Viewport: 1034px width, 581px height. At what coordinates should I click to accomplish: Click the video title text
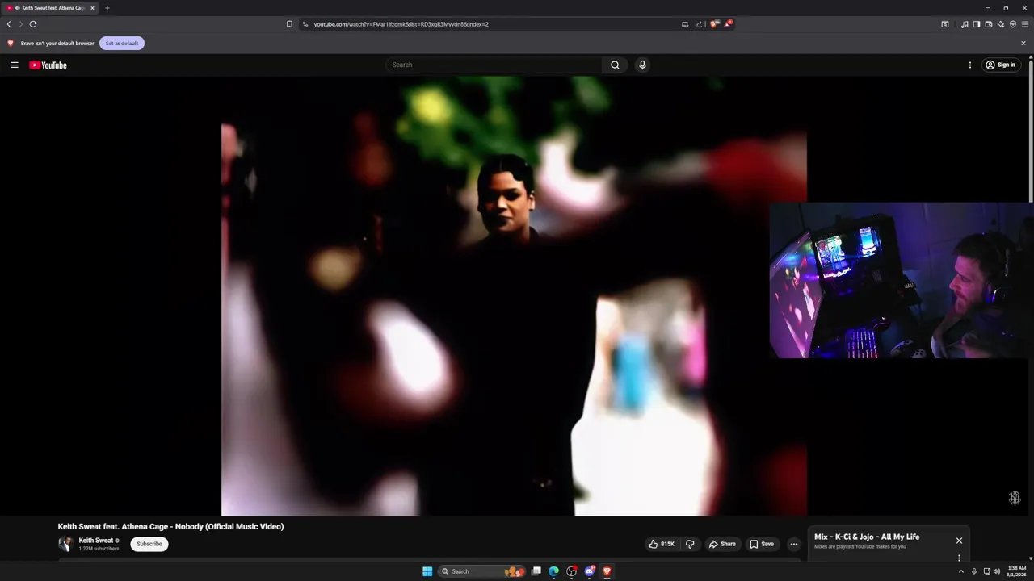pyautogui.click(x=170, y=526)
